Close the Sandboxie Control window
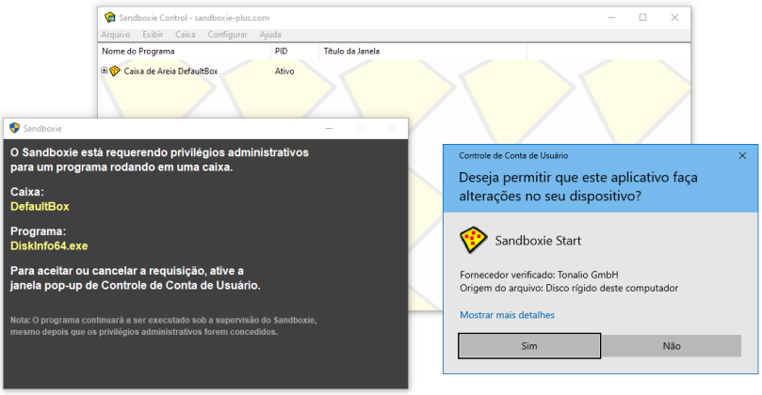Screen dimensions: 762x395 tap(674, 18)
